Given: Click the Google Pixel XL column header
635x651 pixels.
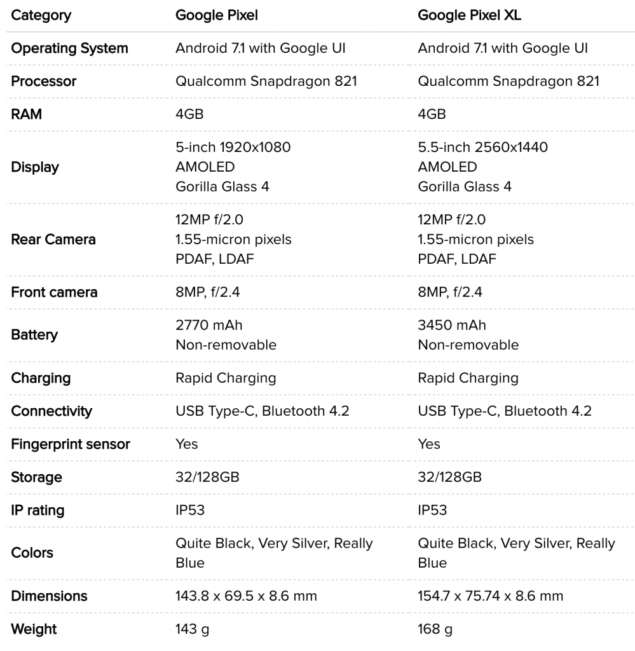Looking at the screenshot, I should point(469,15).
